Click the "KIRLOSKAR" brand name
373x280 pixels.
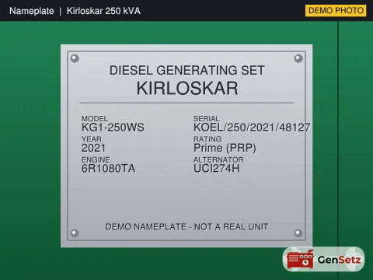click(187, 88)
